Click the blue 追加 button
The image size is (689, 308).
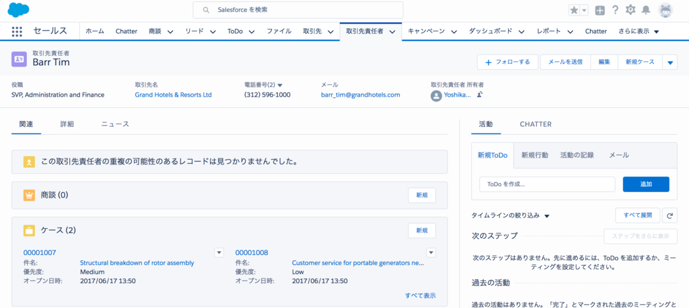coord(646,185)
